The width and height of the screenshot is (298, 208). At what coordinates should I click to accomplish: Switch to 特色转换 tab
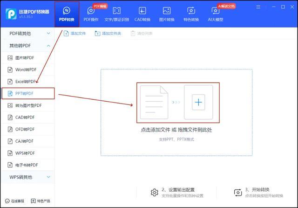tap(191, 14)
